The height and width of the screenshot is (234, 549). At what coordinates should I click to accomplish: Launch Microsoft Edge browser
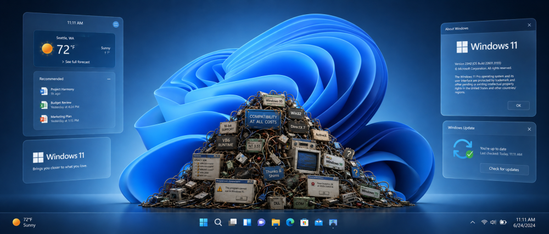pyautogui.click(x=290, y=222)
